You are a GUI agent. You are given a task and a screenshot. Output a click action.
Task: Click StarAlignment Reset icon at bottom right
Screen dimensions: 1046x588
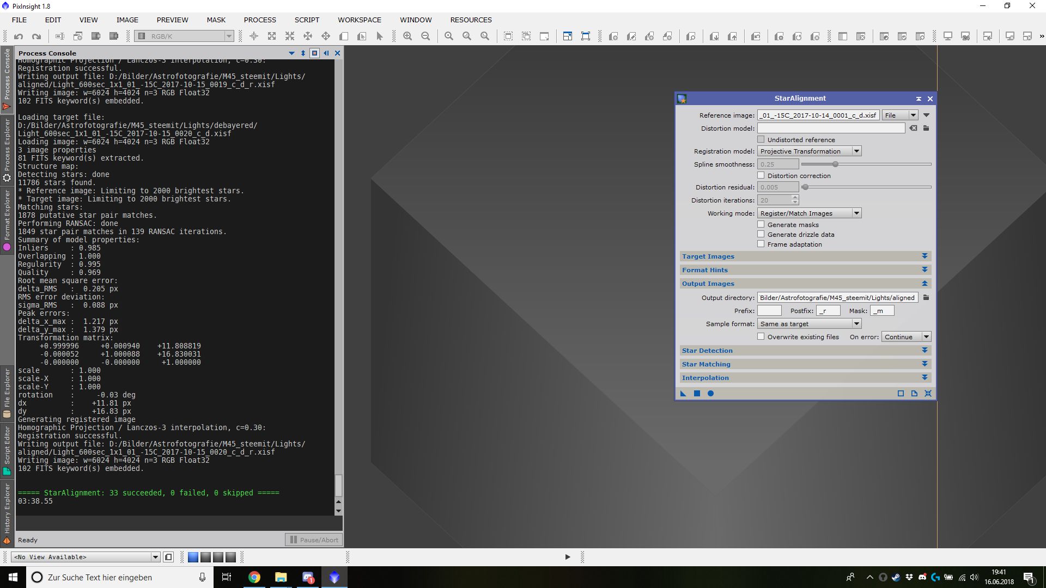click(928, 394)
